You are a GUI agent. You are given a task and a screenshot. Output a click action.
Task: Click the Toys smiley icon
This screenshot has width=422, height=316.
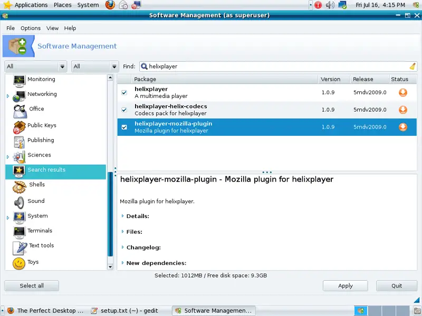(19, 263)
